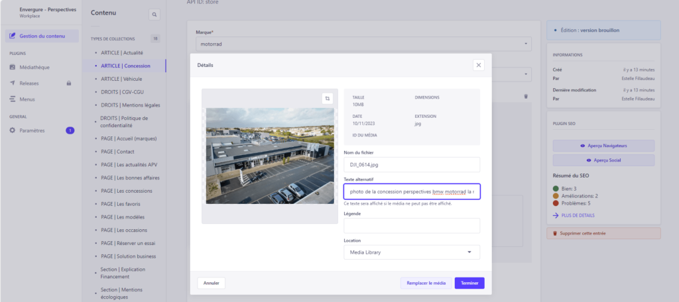Click the Édition : version brouillon banner
The width and height of the screenshot is (679, 302).
tap(603, 30)
